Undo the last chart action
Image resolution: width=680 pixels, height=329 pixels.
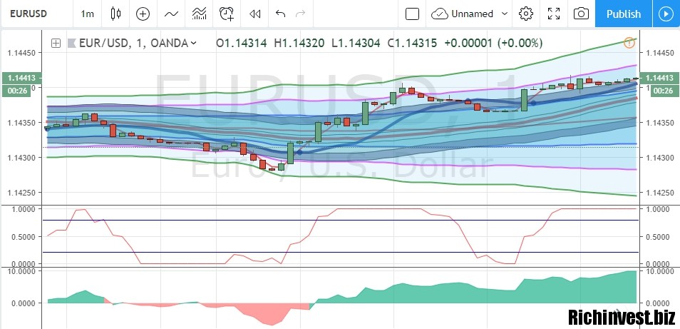280,14
